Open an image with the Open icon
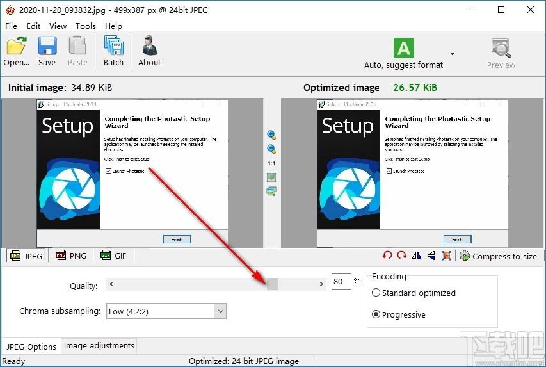This screenshot has height=367, width=546. click(16, 51)
